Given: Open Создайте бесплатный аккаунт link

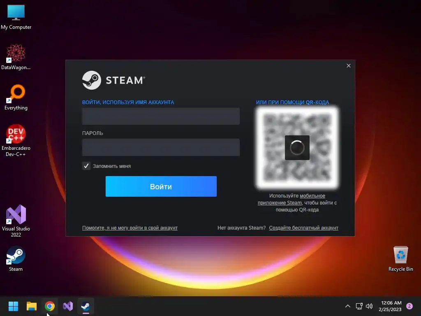Looking at the screenshot, I should pyautogui.click(x=304, y=228).
